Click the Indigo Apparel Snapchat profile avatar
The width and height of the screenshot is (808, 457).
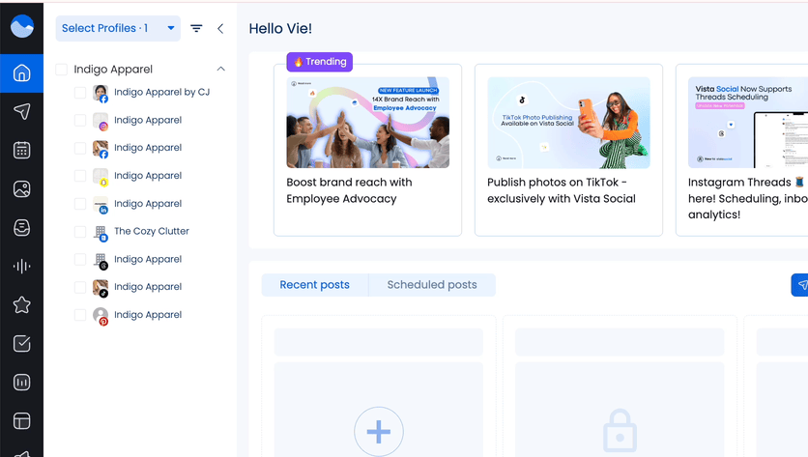tap(101, 176)
